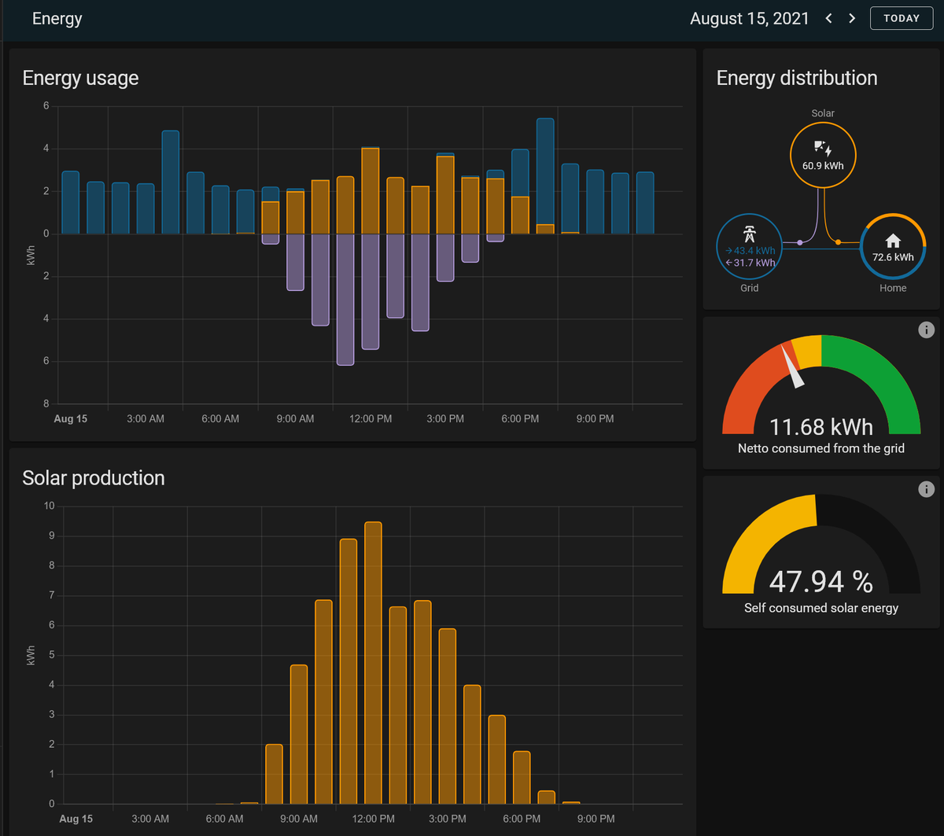Viewport: 944px width, 836px height.
Task: Click the 12:00 PM label in Energy usage
Action: click(371, 419)
